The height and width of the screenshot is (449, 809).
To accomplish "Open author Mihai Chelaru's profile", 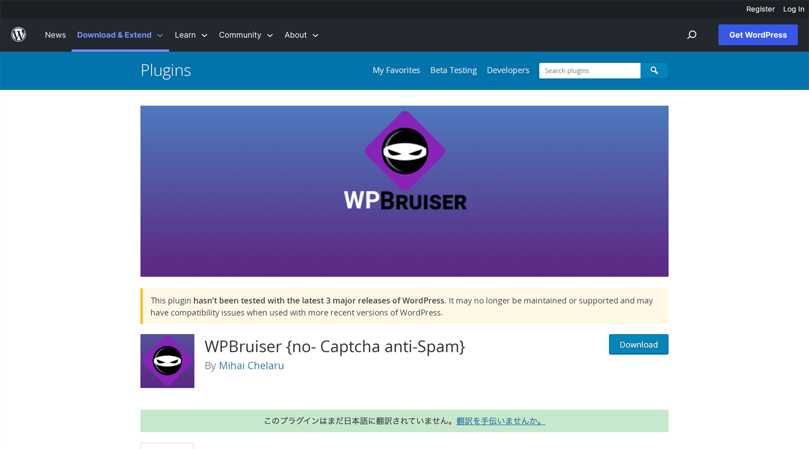I will (251, 365).
